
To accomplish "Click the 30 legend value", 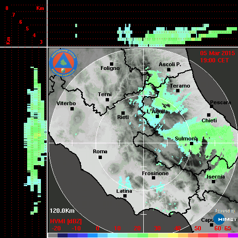I will [x=158, y=228].
